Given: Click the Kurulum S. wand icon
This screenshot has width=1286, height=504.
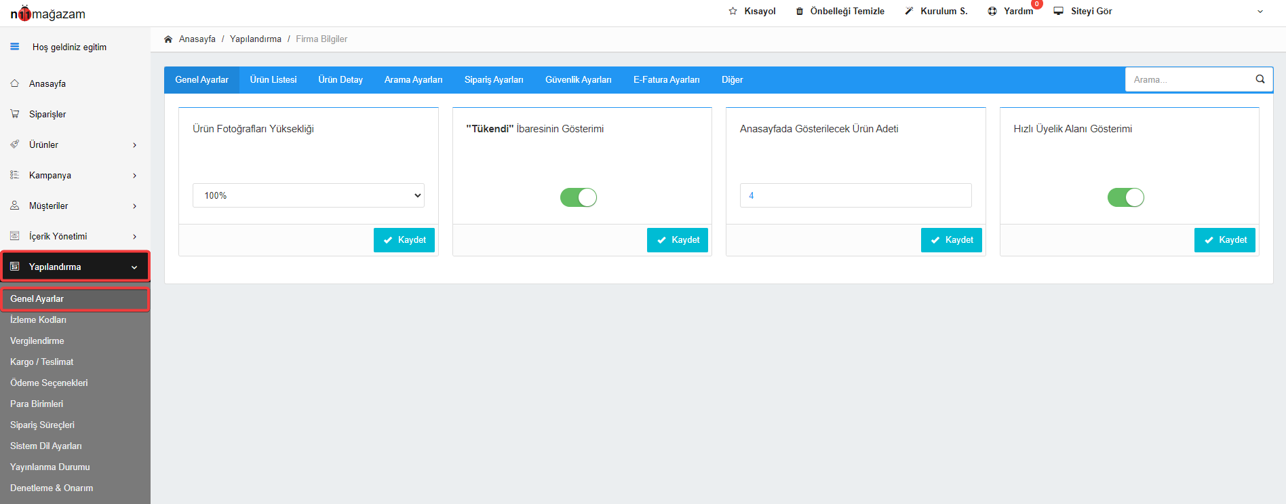Looking at the screenshot, I should coord(909,11).
